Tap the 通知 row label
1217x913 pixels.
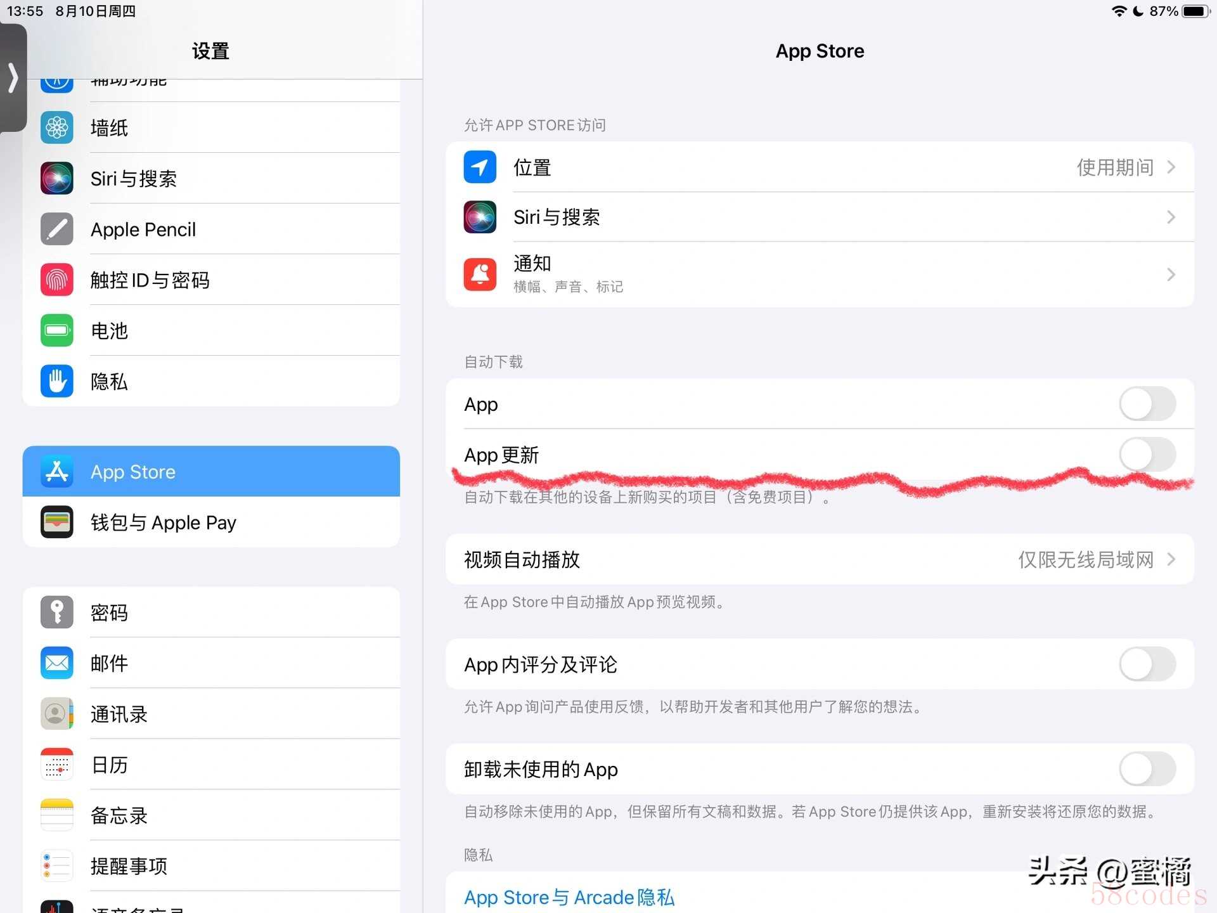pyautogui.click(x=532, y=263)
